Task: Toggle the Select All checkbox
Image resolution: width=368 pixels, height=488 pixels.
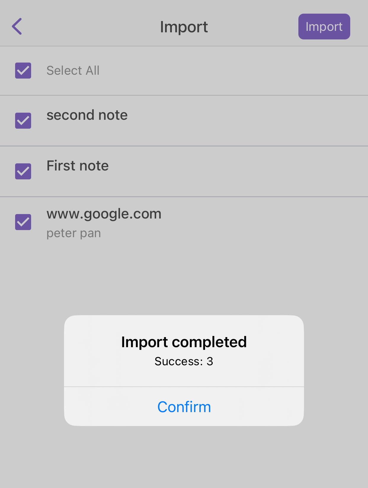Action: pos(23,71)
